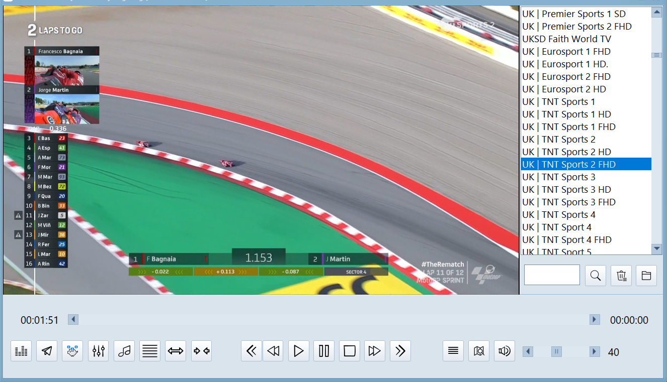Pause the video playback

coord(324,351)
